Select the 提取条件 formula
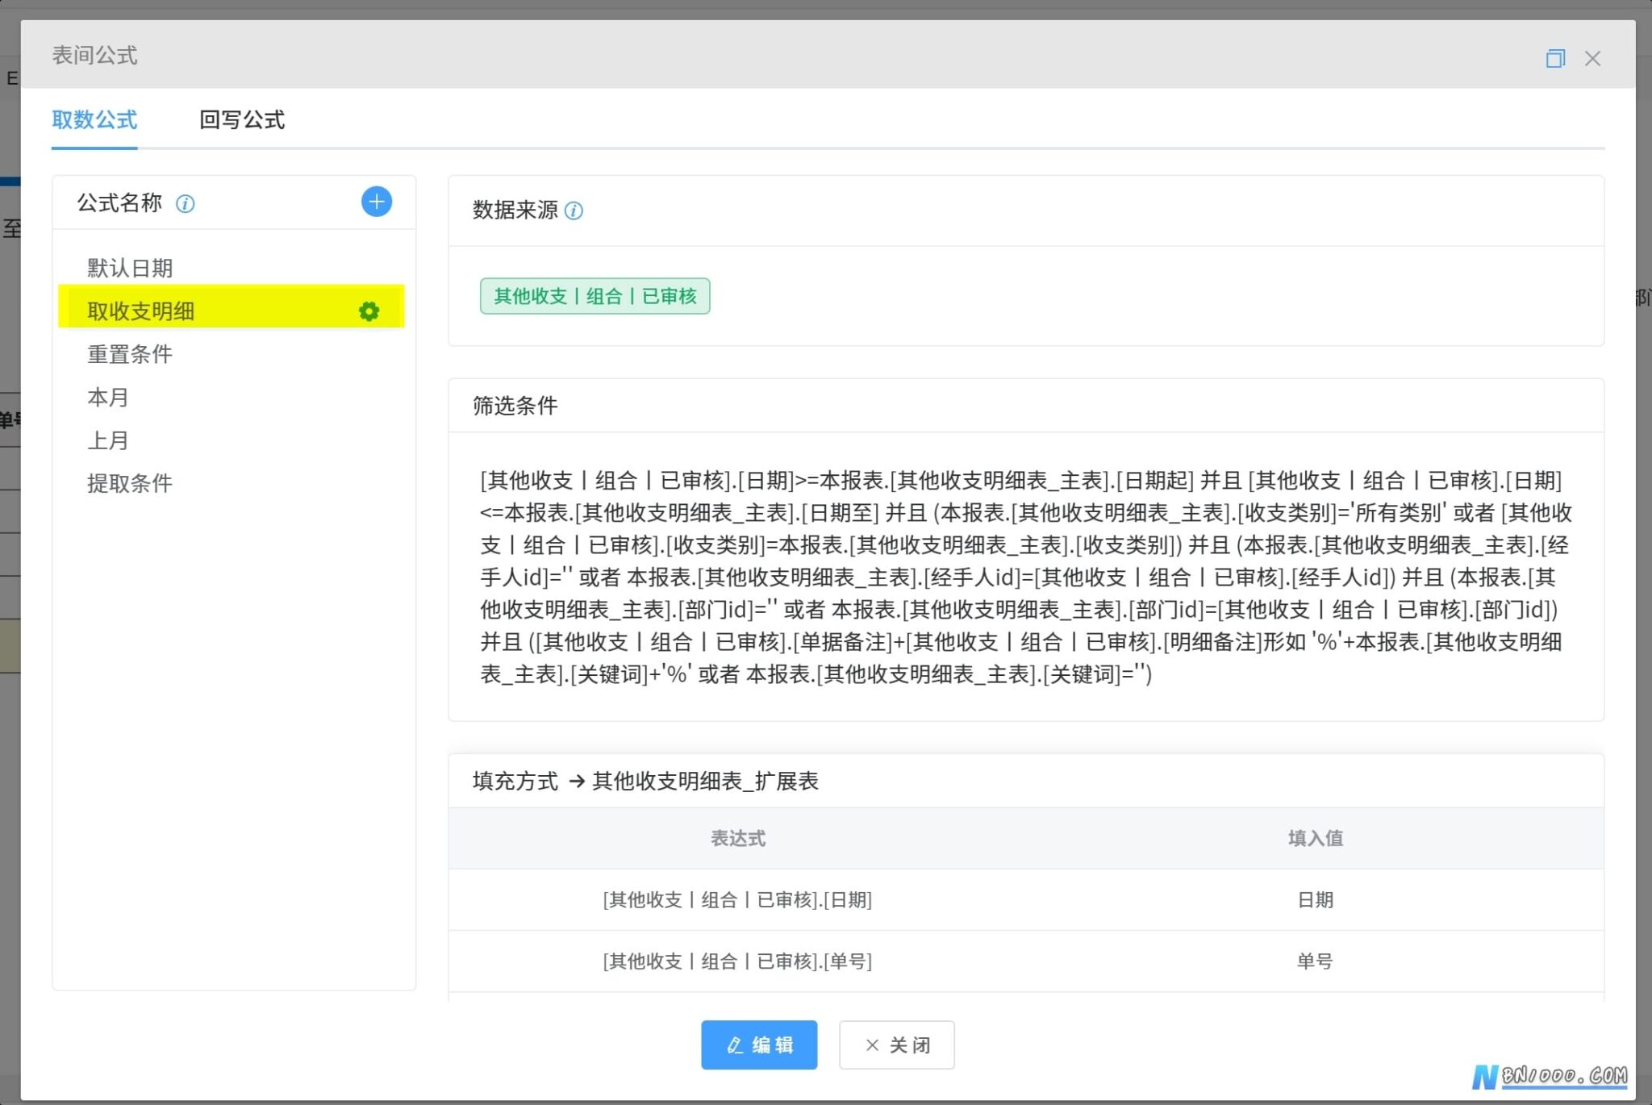Screen dimensions: 1652x1105 [130, 483]
